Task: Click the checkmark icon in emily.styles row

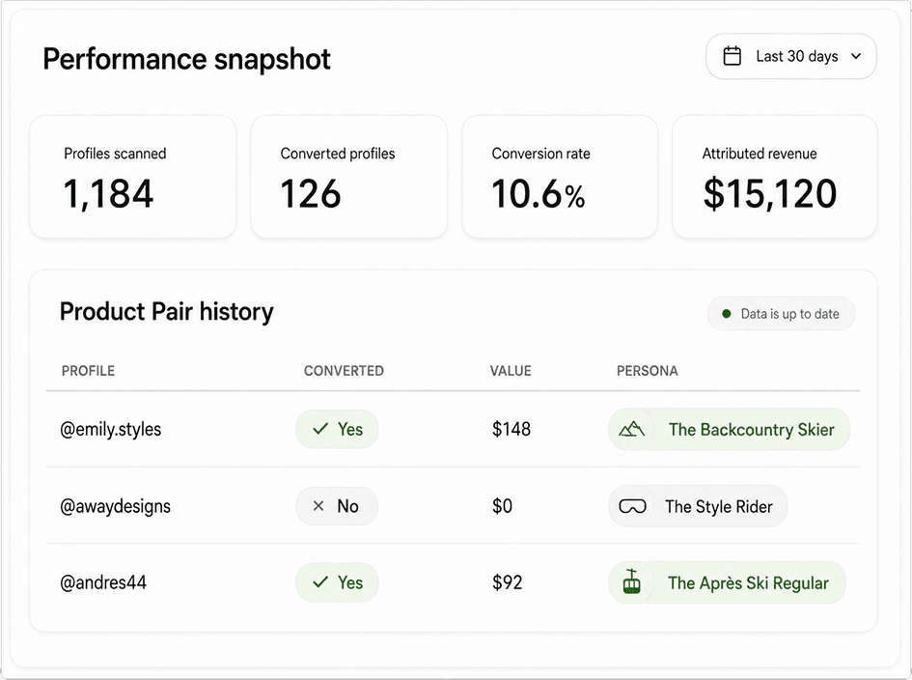Action: [320, 429]
